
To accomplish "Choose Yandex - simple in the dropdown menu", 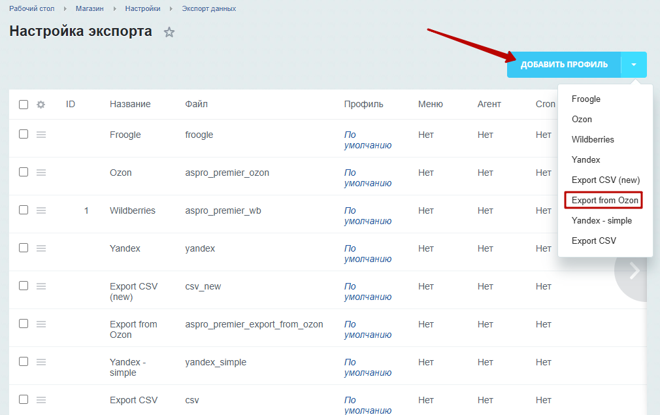I will tap(602, 220).
